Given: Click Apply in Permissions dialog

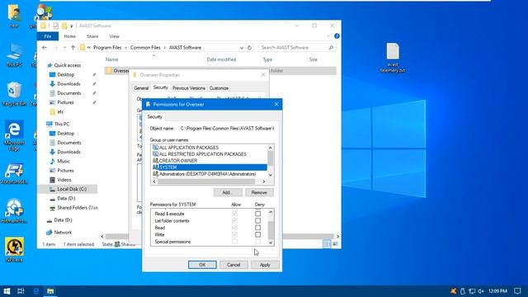Looking at the screenshot, I should [265, 265].
